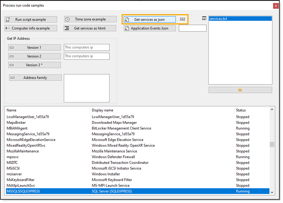Click the 'Windows Defender Firewall' display name

113,157
